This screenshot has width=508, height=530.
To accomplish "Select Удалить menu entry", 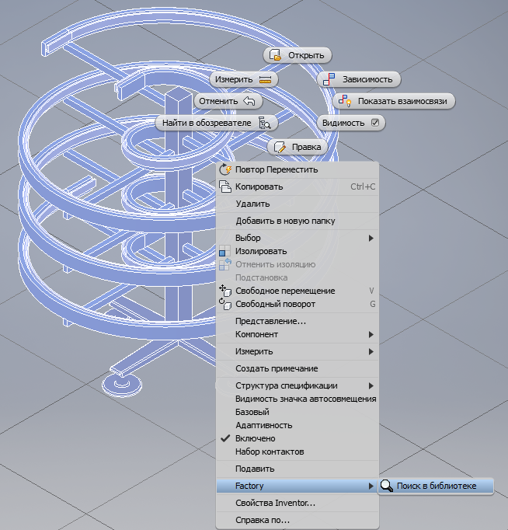I will tap(297, 204).
